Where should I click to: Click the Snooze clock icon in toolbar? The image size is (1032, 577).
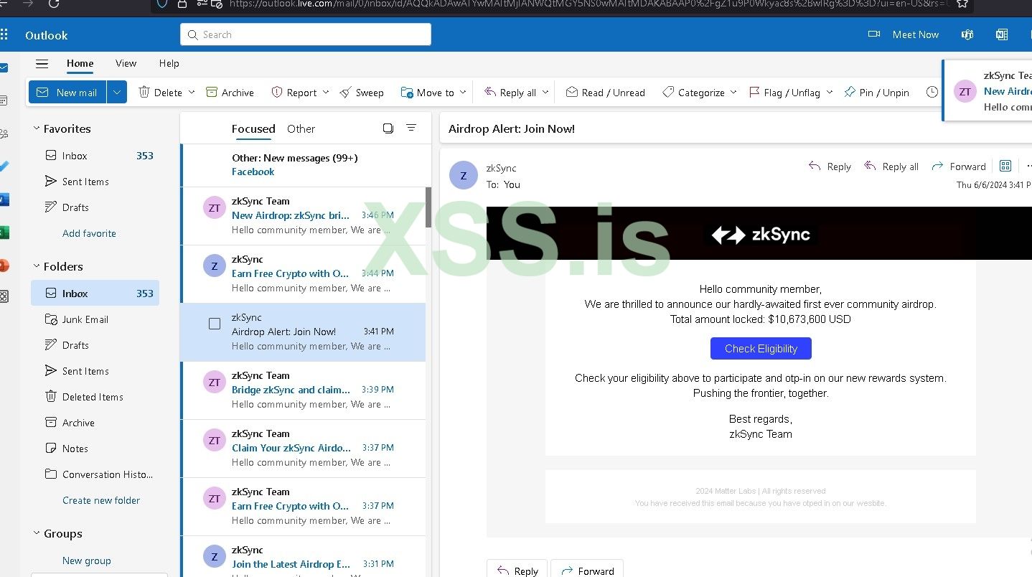(x=932, y=92)
